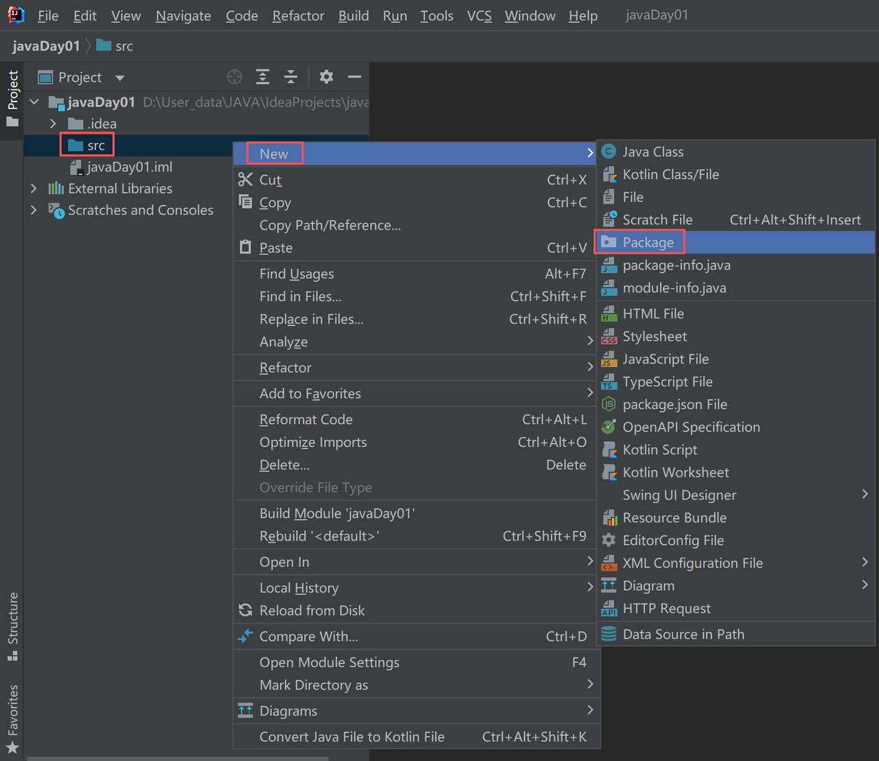
Task: Create an OpenAPI Specification
Action: (735, 427)
